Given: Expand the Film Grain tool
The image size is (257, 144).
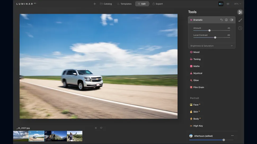Looking at the screenshot, I should (x=198, y=87).
